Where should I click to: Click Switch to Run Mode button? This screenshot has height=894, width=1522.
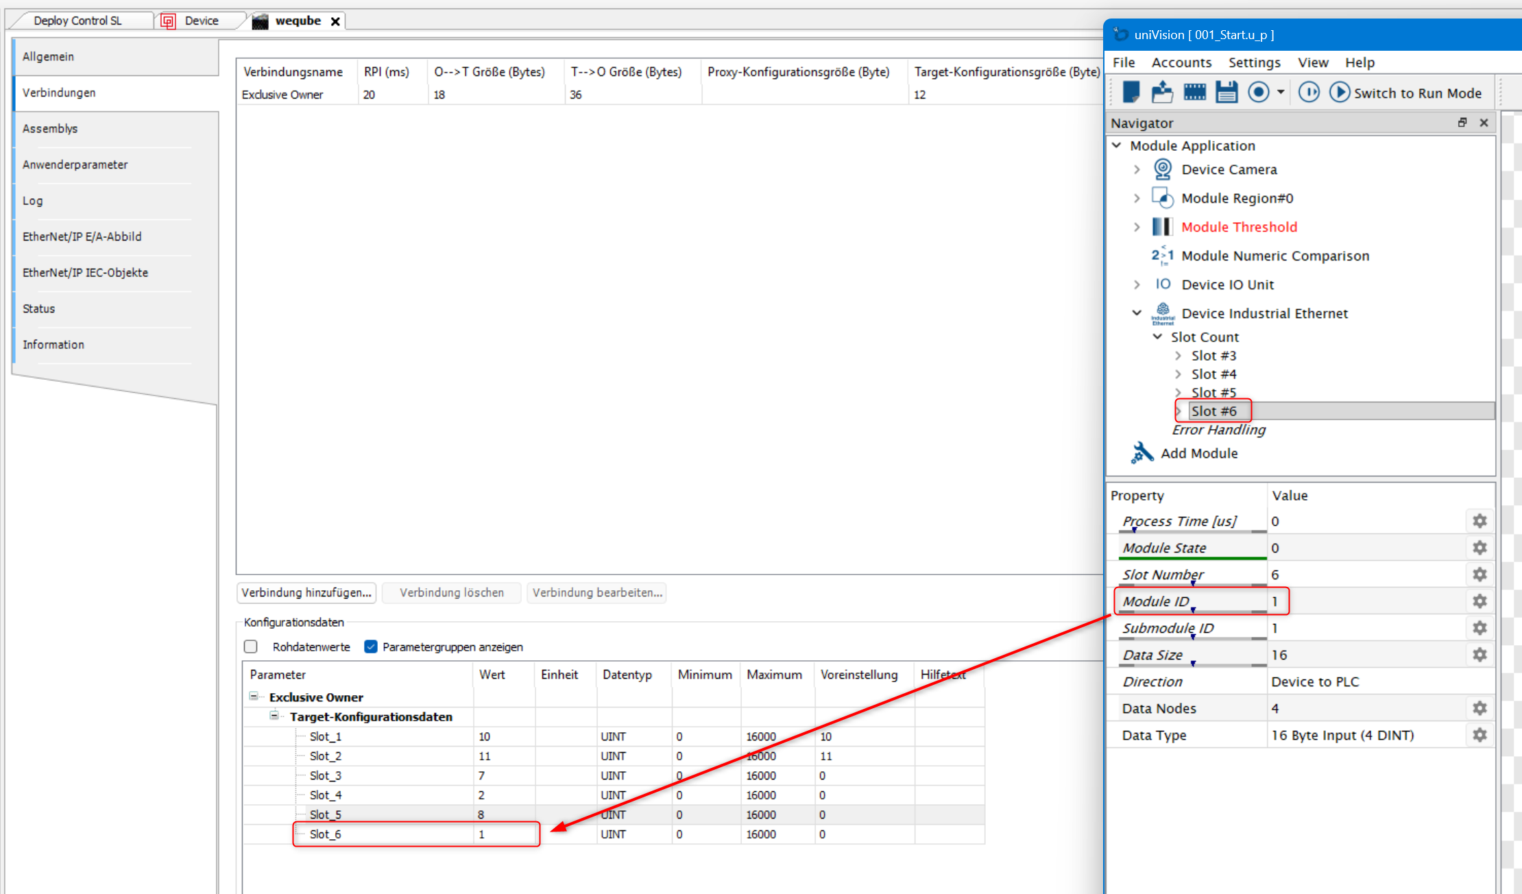1405,93
